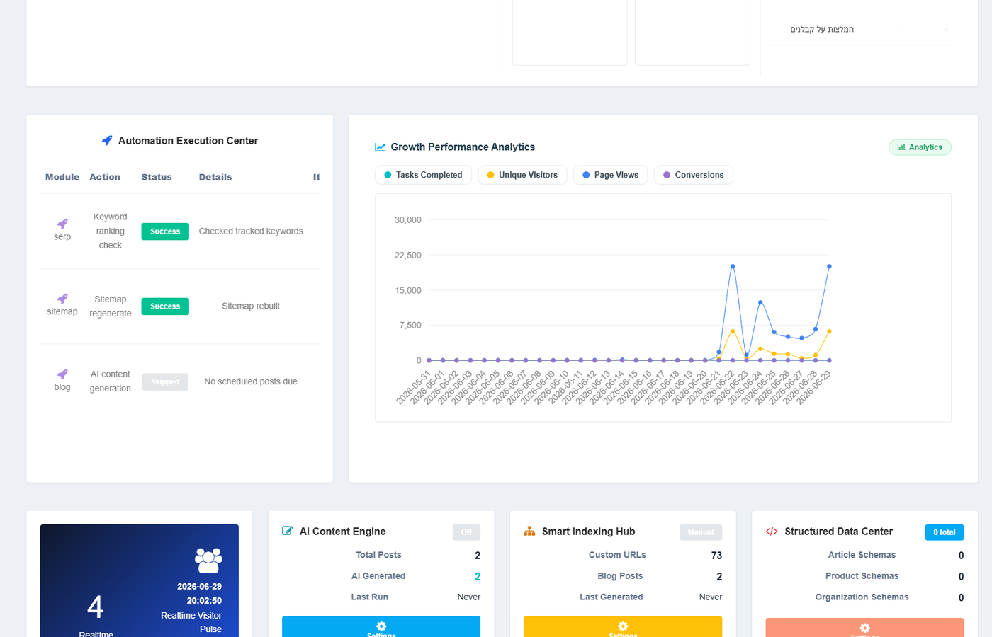Click the Custom URLs value 73
Screen dimensions: 992x637
pos(716,556)
